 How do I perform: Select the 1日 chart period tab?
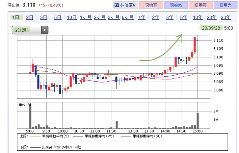16,17
